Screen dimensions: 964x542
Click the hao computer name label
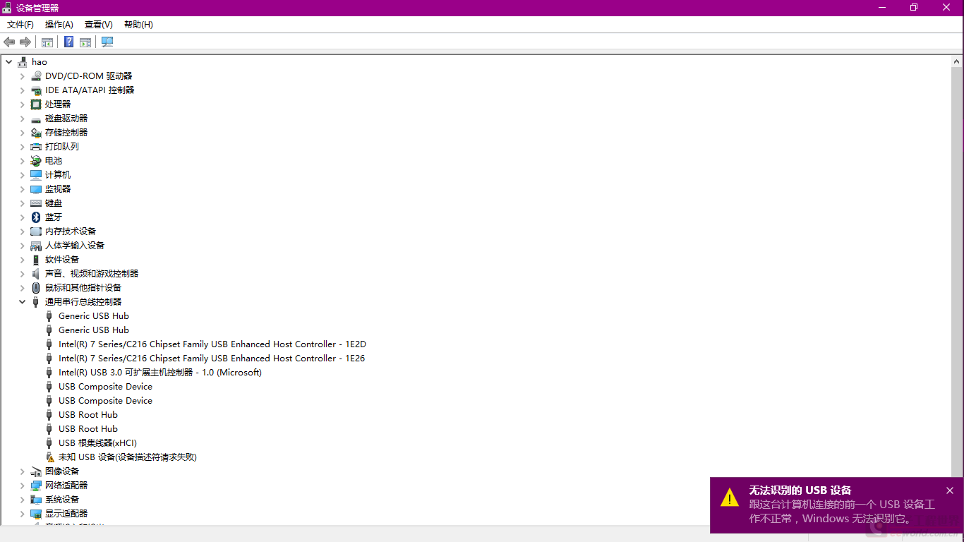[40, 62]
